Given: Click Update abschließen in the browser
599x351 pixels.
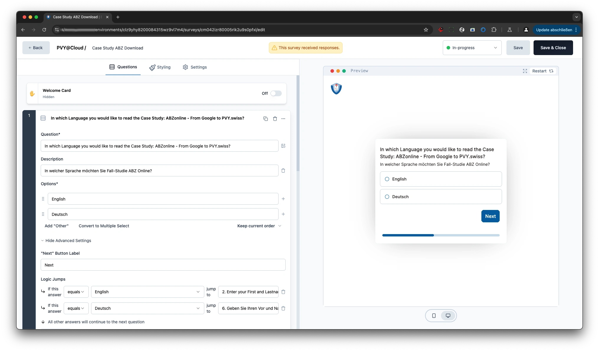Looking at the screenshot, I should coord(556,30).
